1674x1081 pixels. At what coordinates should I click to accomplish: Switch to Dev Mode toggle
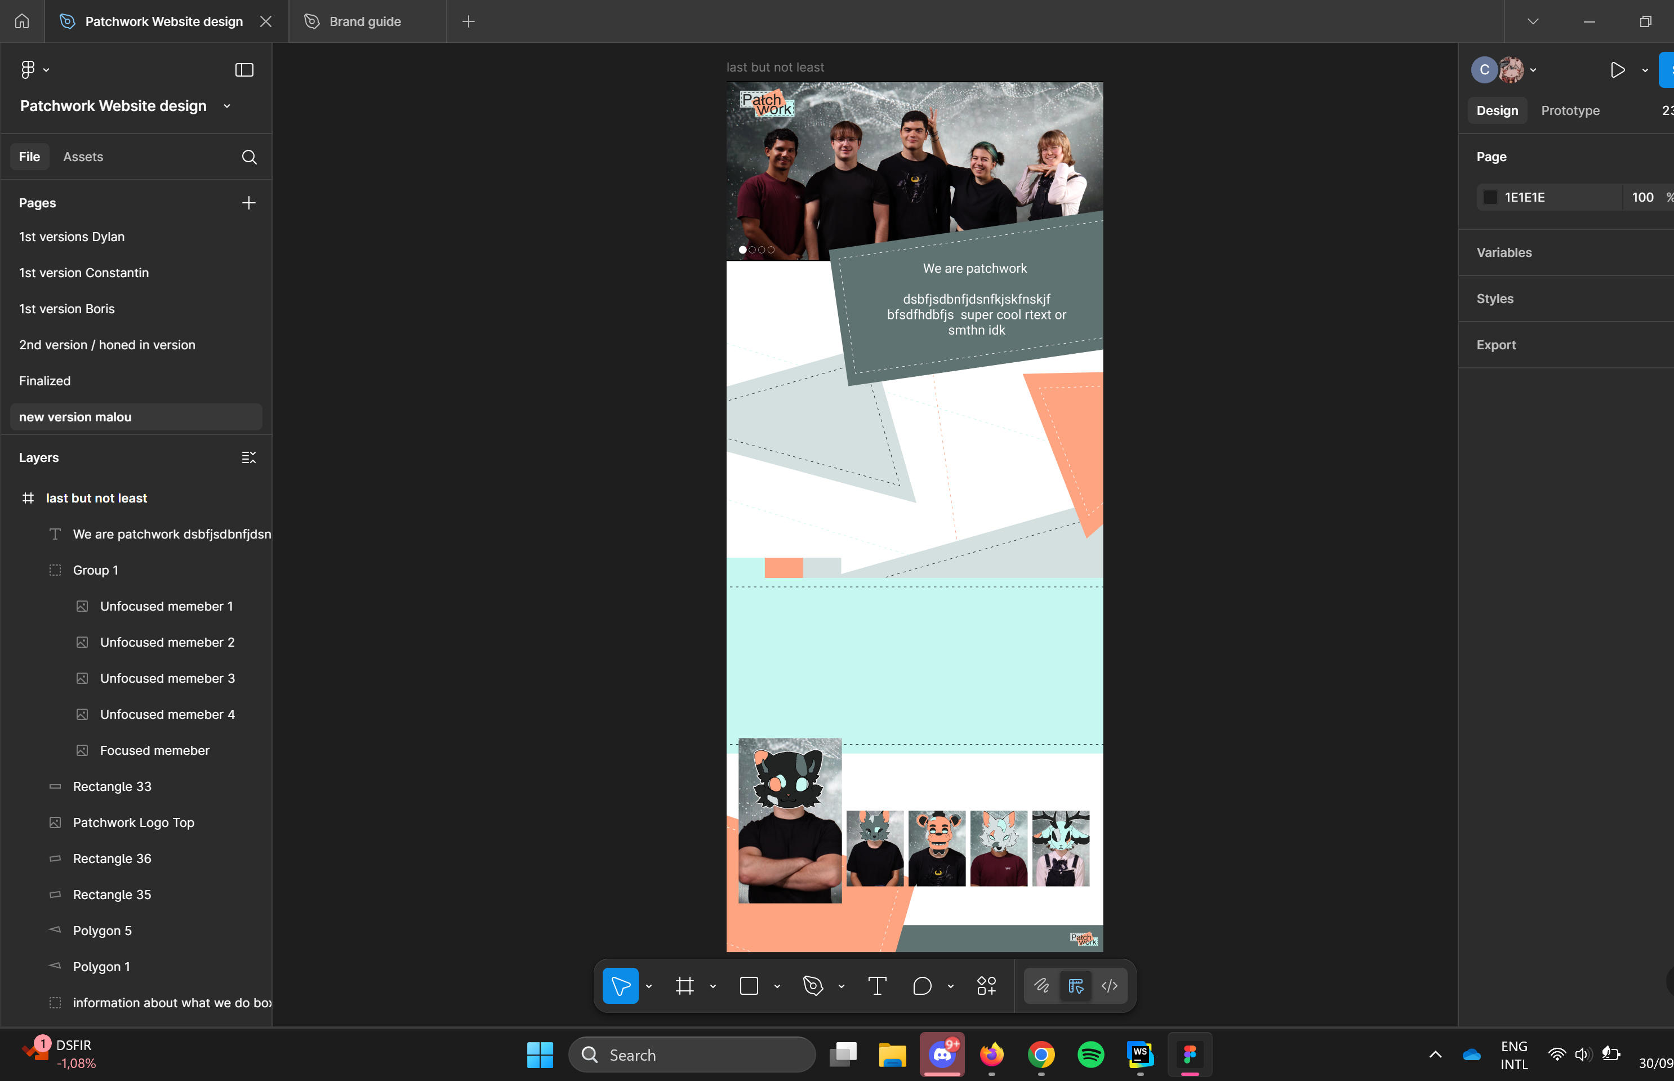pyautogui.click(x=1110, y=986)
